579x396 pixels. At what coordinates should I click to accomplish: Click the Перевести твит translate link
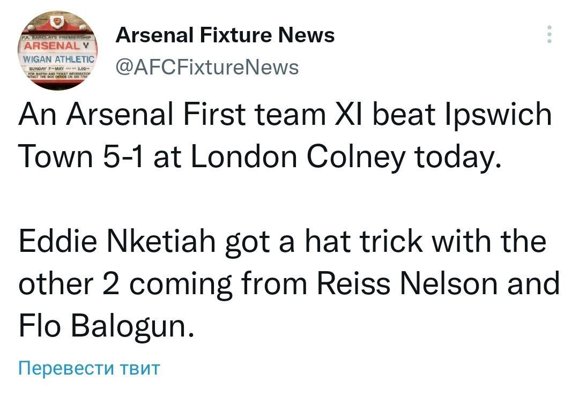(x=89, y=368)
